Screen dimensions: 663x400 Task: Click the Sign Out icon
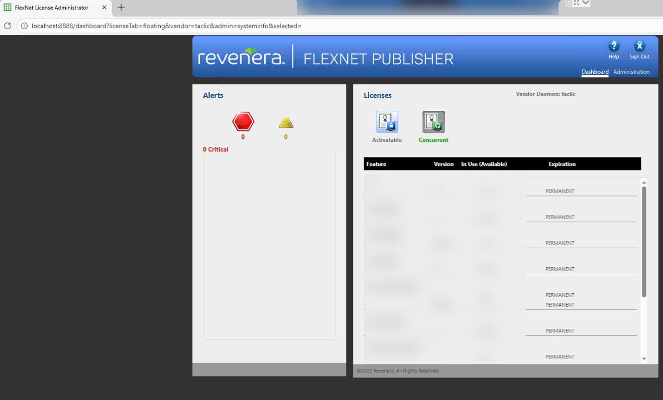(639, 47)
